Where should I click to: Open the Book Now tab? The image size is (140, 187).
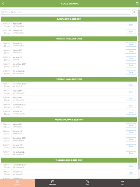point(17,183)
